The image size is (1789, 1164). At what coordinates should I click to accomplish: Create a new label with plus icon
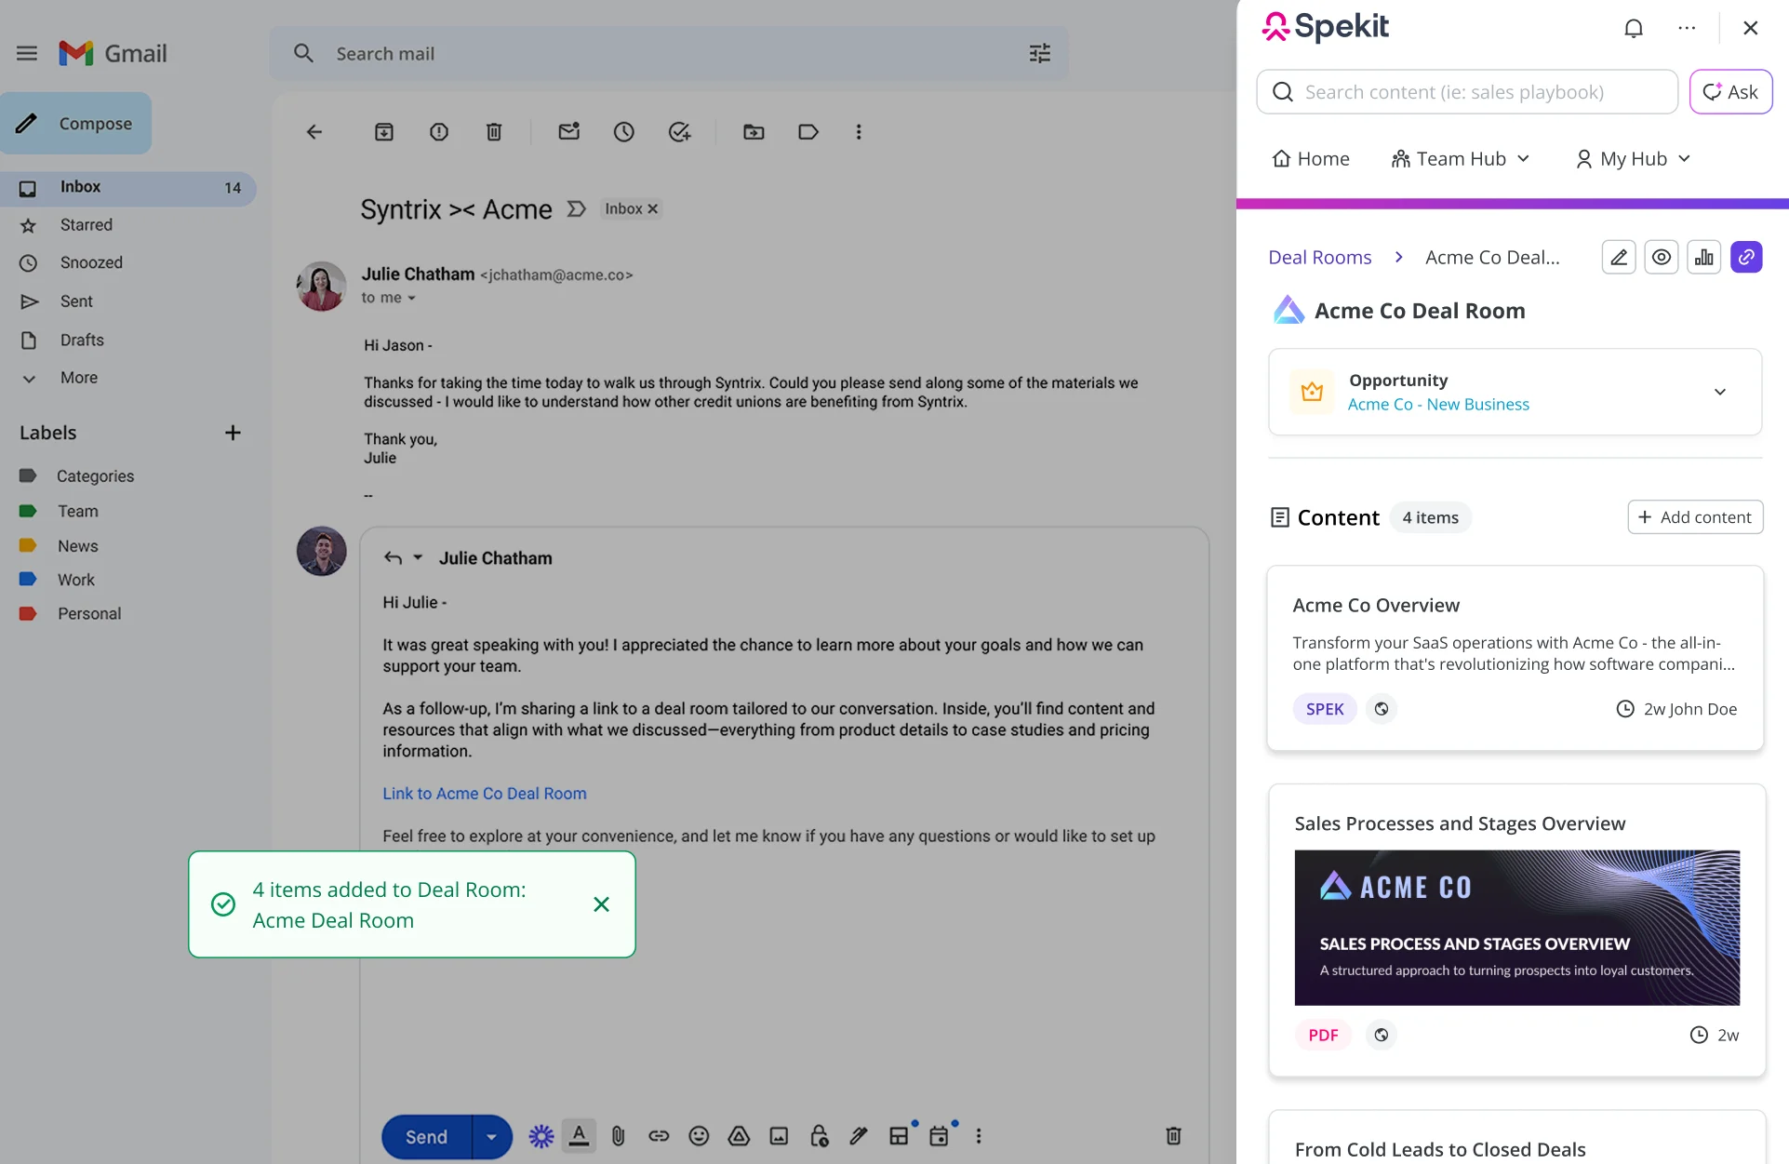pos(233,433)
